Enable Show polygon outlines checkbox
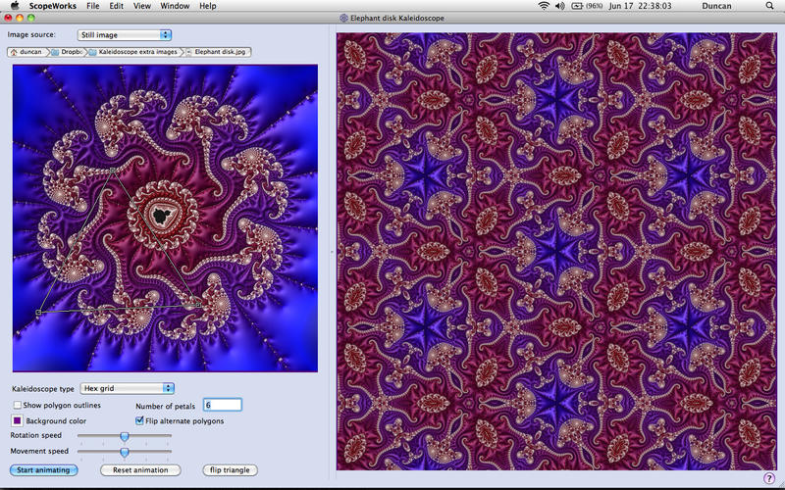This screenshot has width=785, height=490. pos(18,405)
